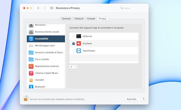Screen dimensions: 181x110
Task: Enable the TeamViewer checkbox
Action: (x=73, y=51)
